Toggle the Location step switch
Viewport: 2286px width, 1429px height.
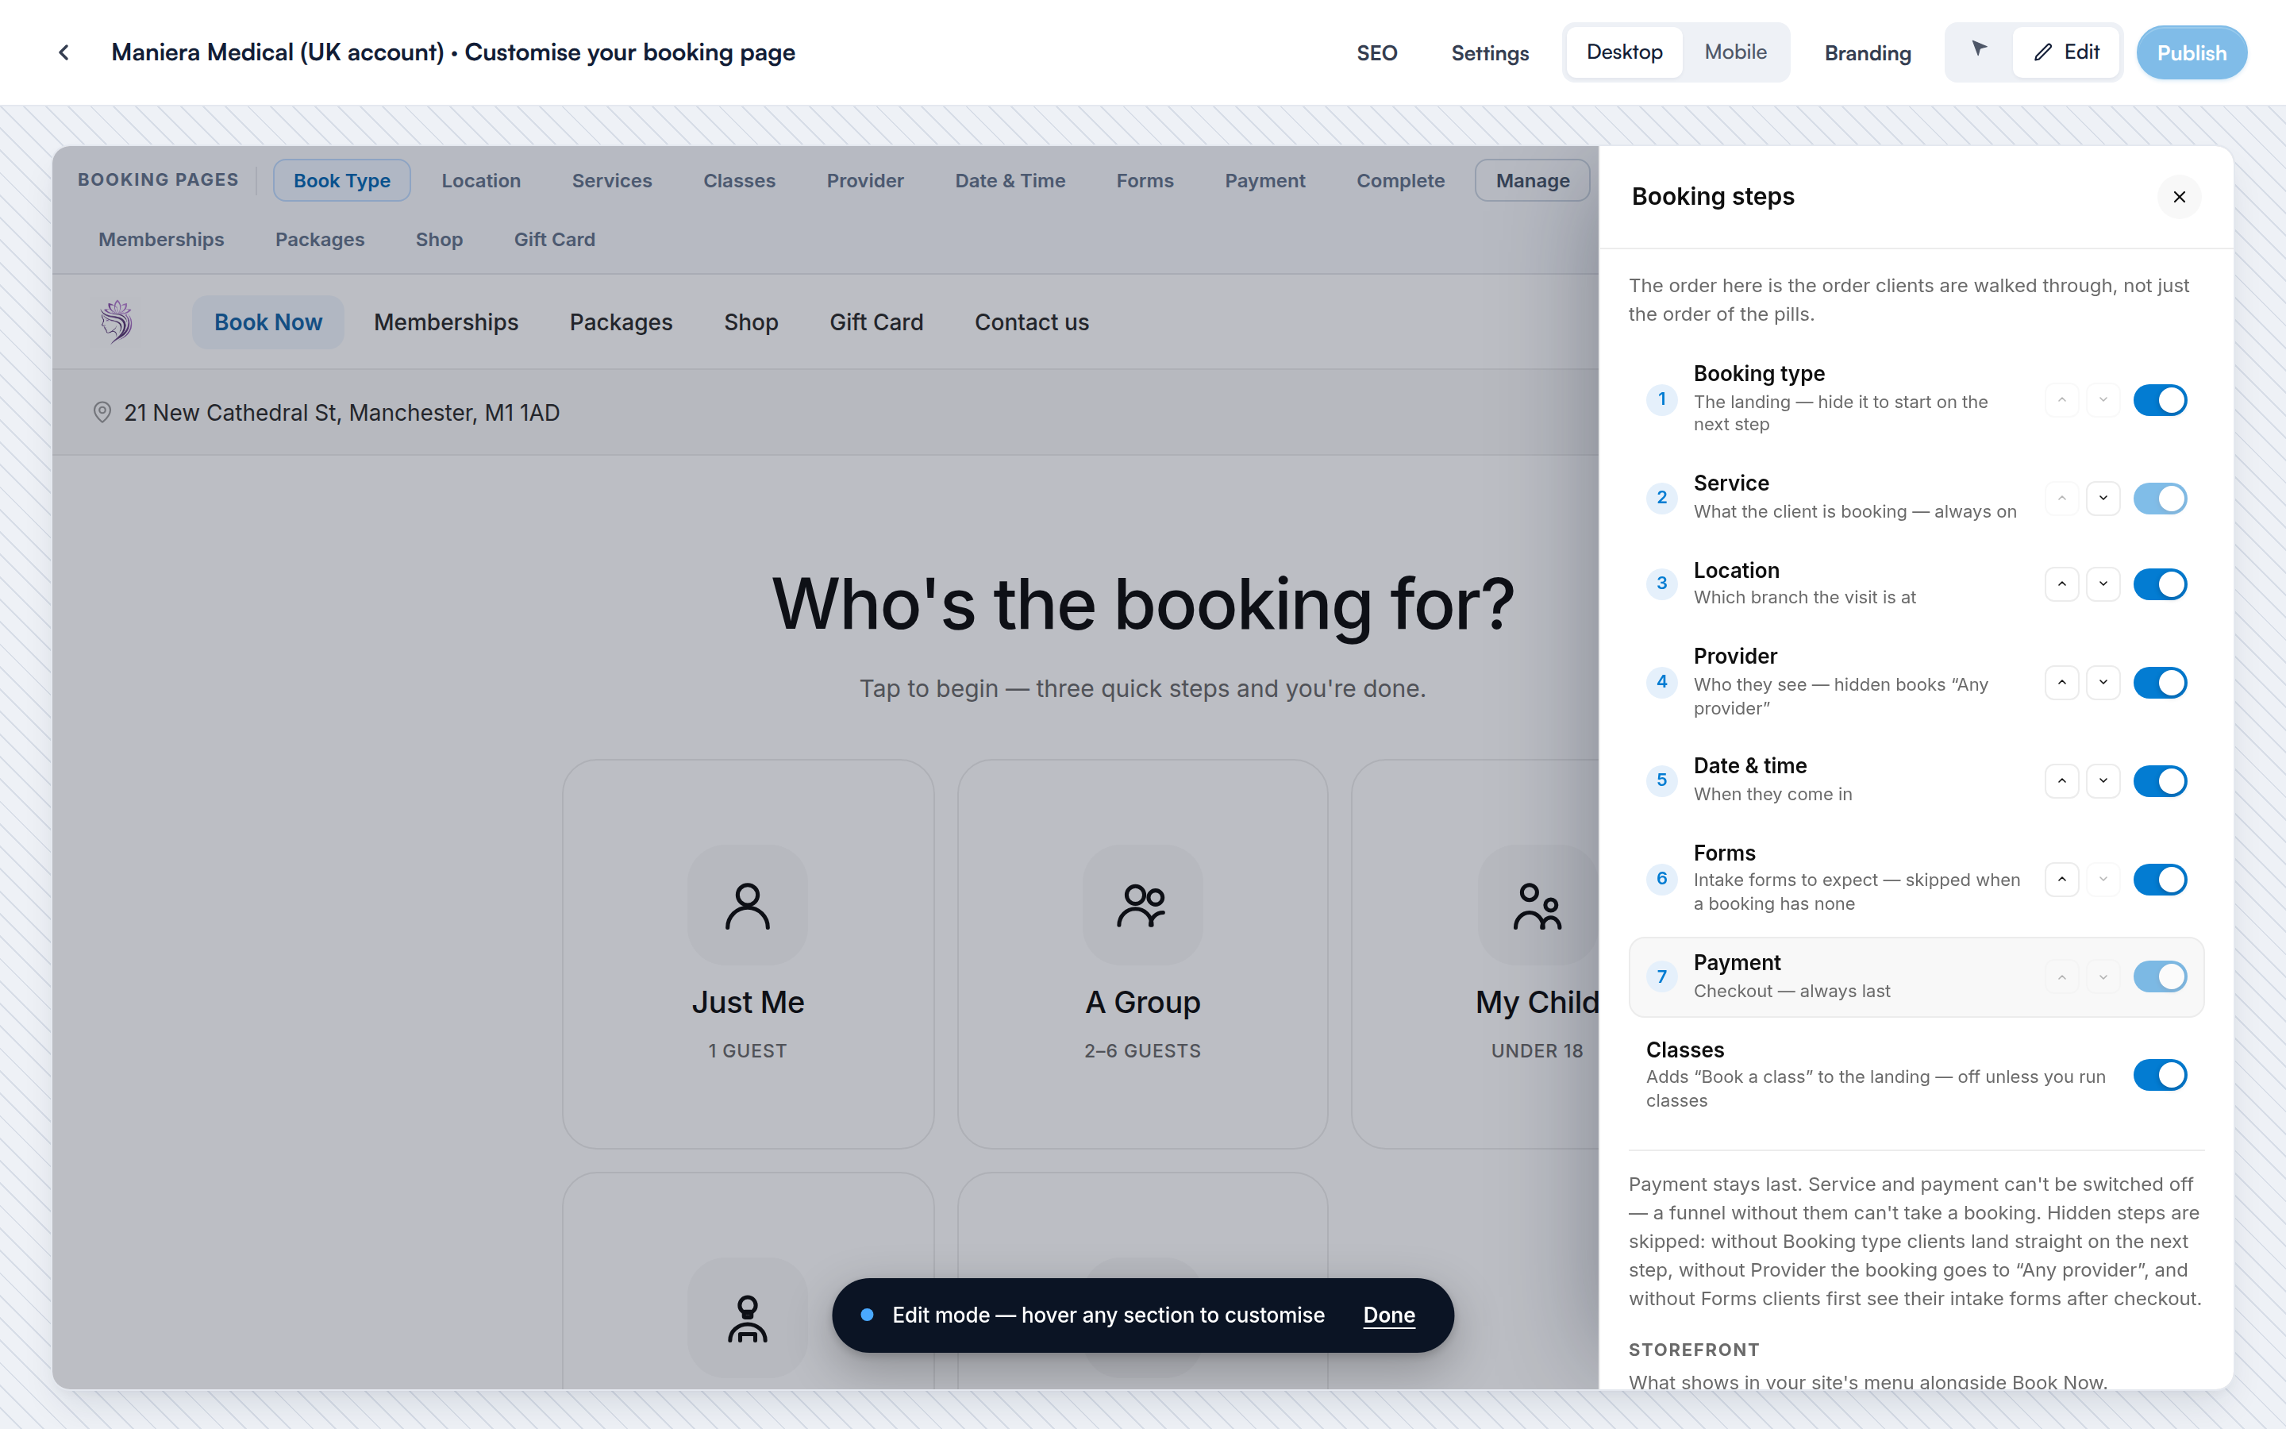pyautogui.click(x=2160, y=584)
